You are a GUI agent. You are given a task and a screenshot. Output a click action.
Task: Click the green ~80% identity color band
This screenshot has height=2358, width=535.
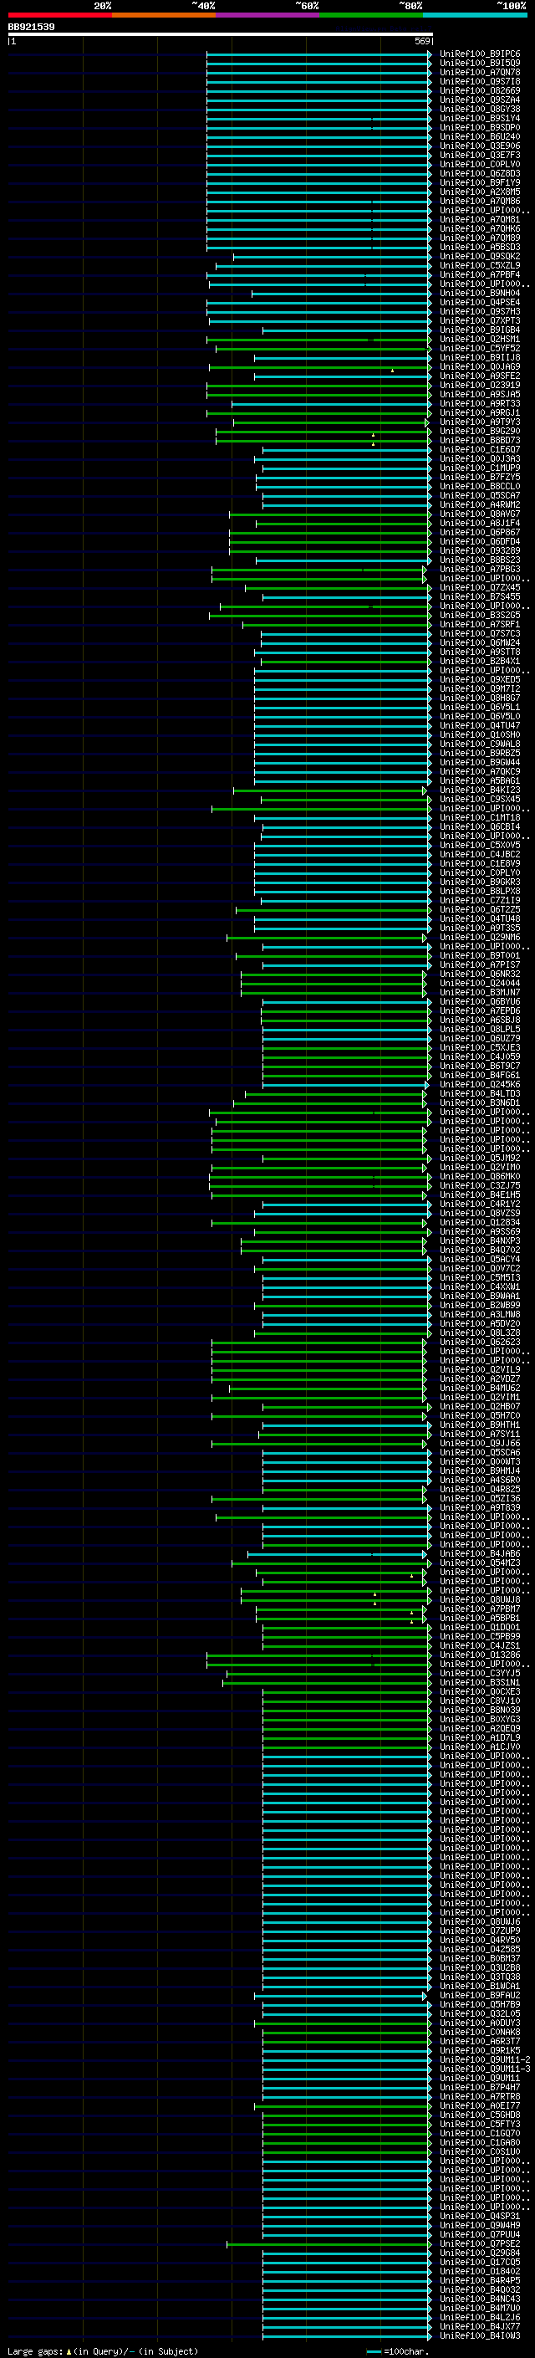[x=371, y=15]
